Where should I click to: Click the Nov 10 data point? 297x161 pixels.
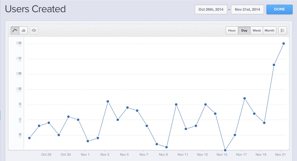176,105
